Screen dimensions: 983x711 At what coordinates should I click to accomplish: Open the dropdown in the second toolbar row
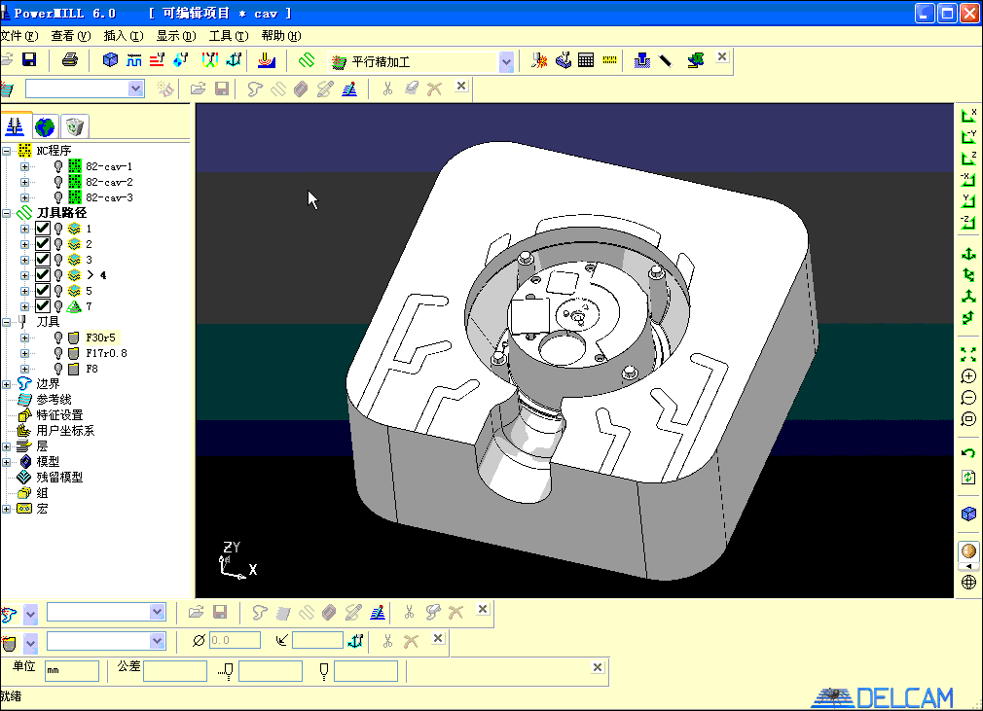[x=136, y=89]
